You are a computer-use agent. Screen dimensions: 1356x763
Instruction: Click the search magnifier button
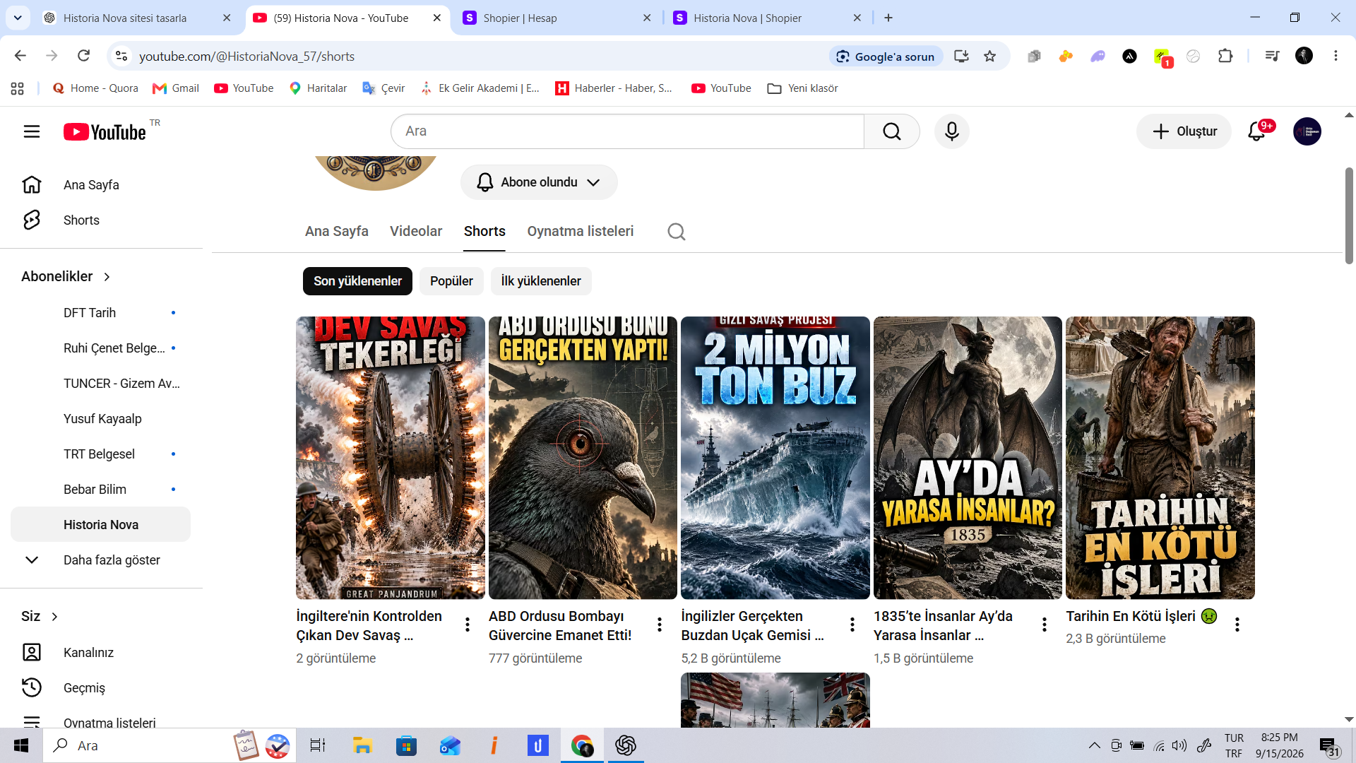[x=891, y=131]
